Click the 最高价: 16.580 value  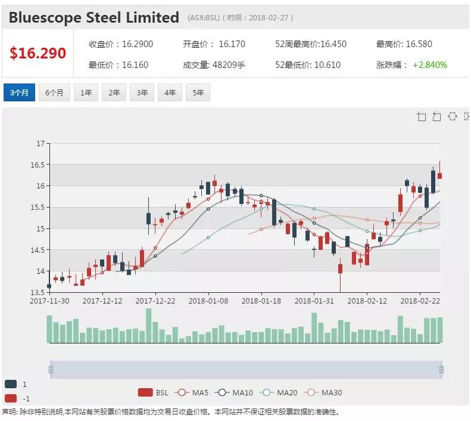pos(404,44)
